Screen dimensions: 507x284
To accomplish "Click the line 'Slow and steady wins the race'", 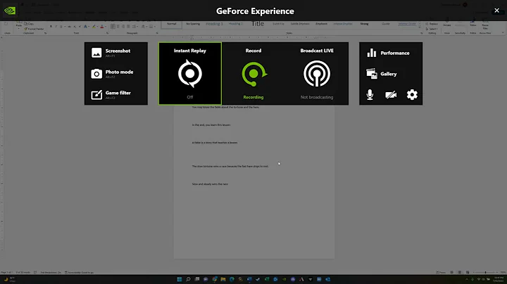I will pyautogui.click(x=210, y=184).
